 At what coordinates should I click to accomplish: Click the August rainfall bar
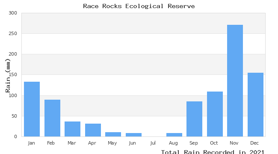(x=174, y=135)
